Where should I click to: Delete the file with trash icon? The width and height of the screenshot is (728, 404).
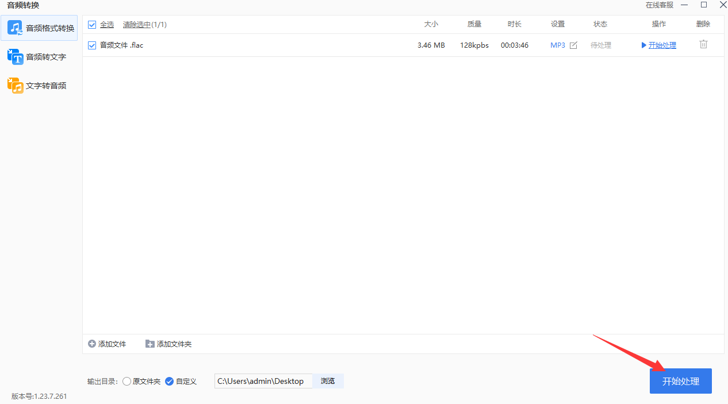703,44
